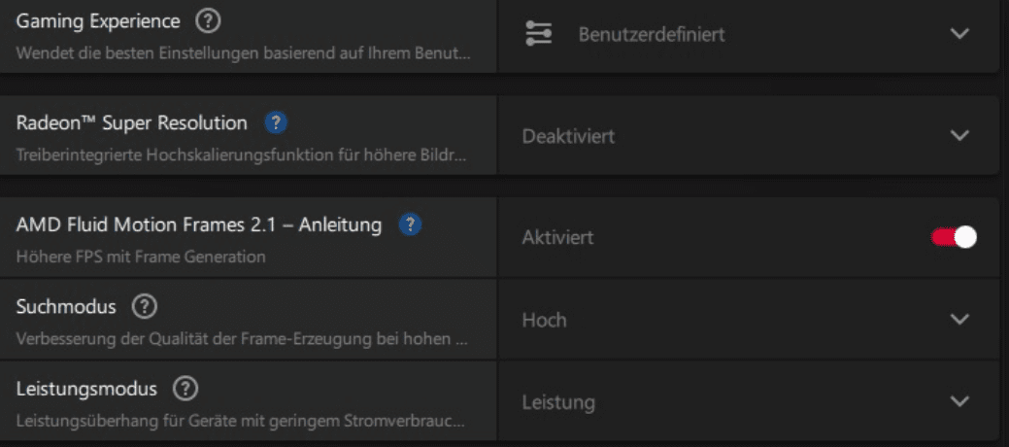Show help for Leistungsmodus
This screenshot has height=447, width=1009.
(185, 389)
